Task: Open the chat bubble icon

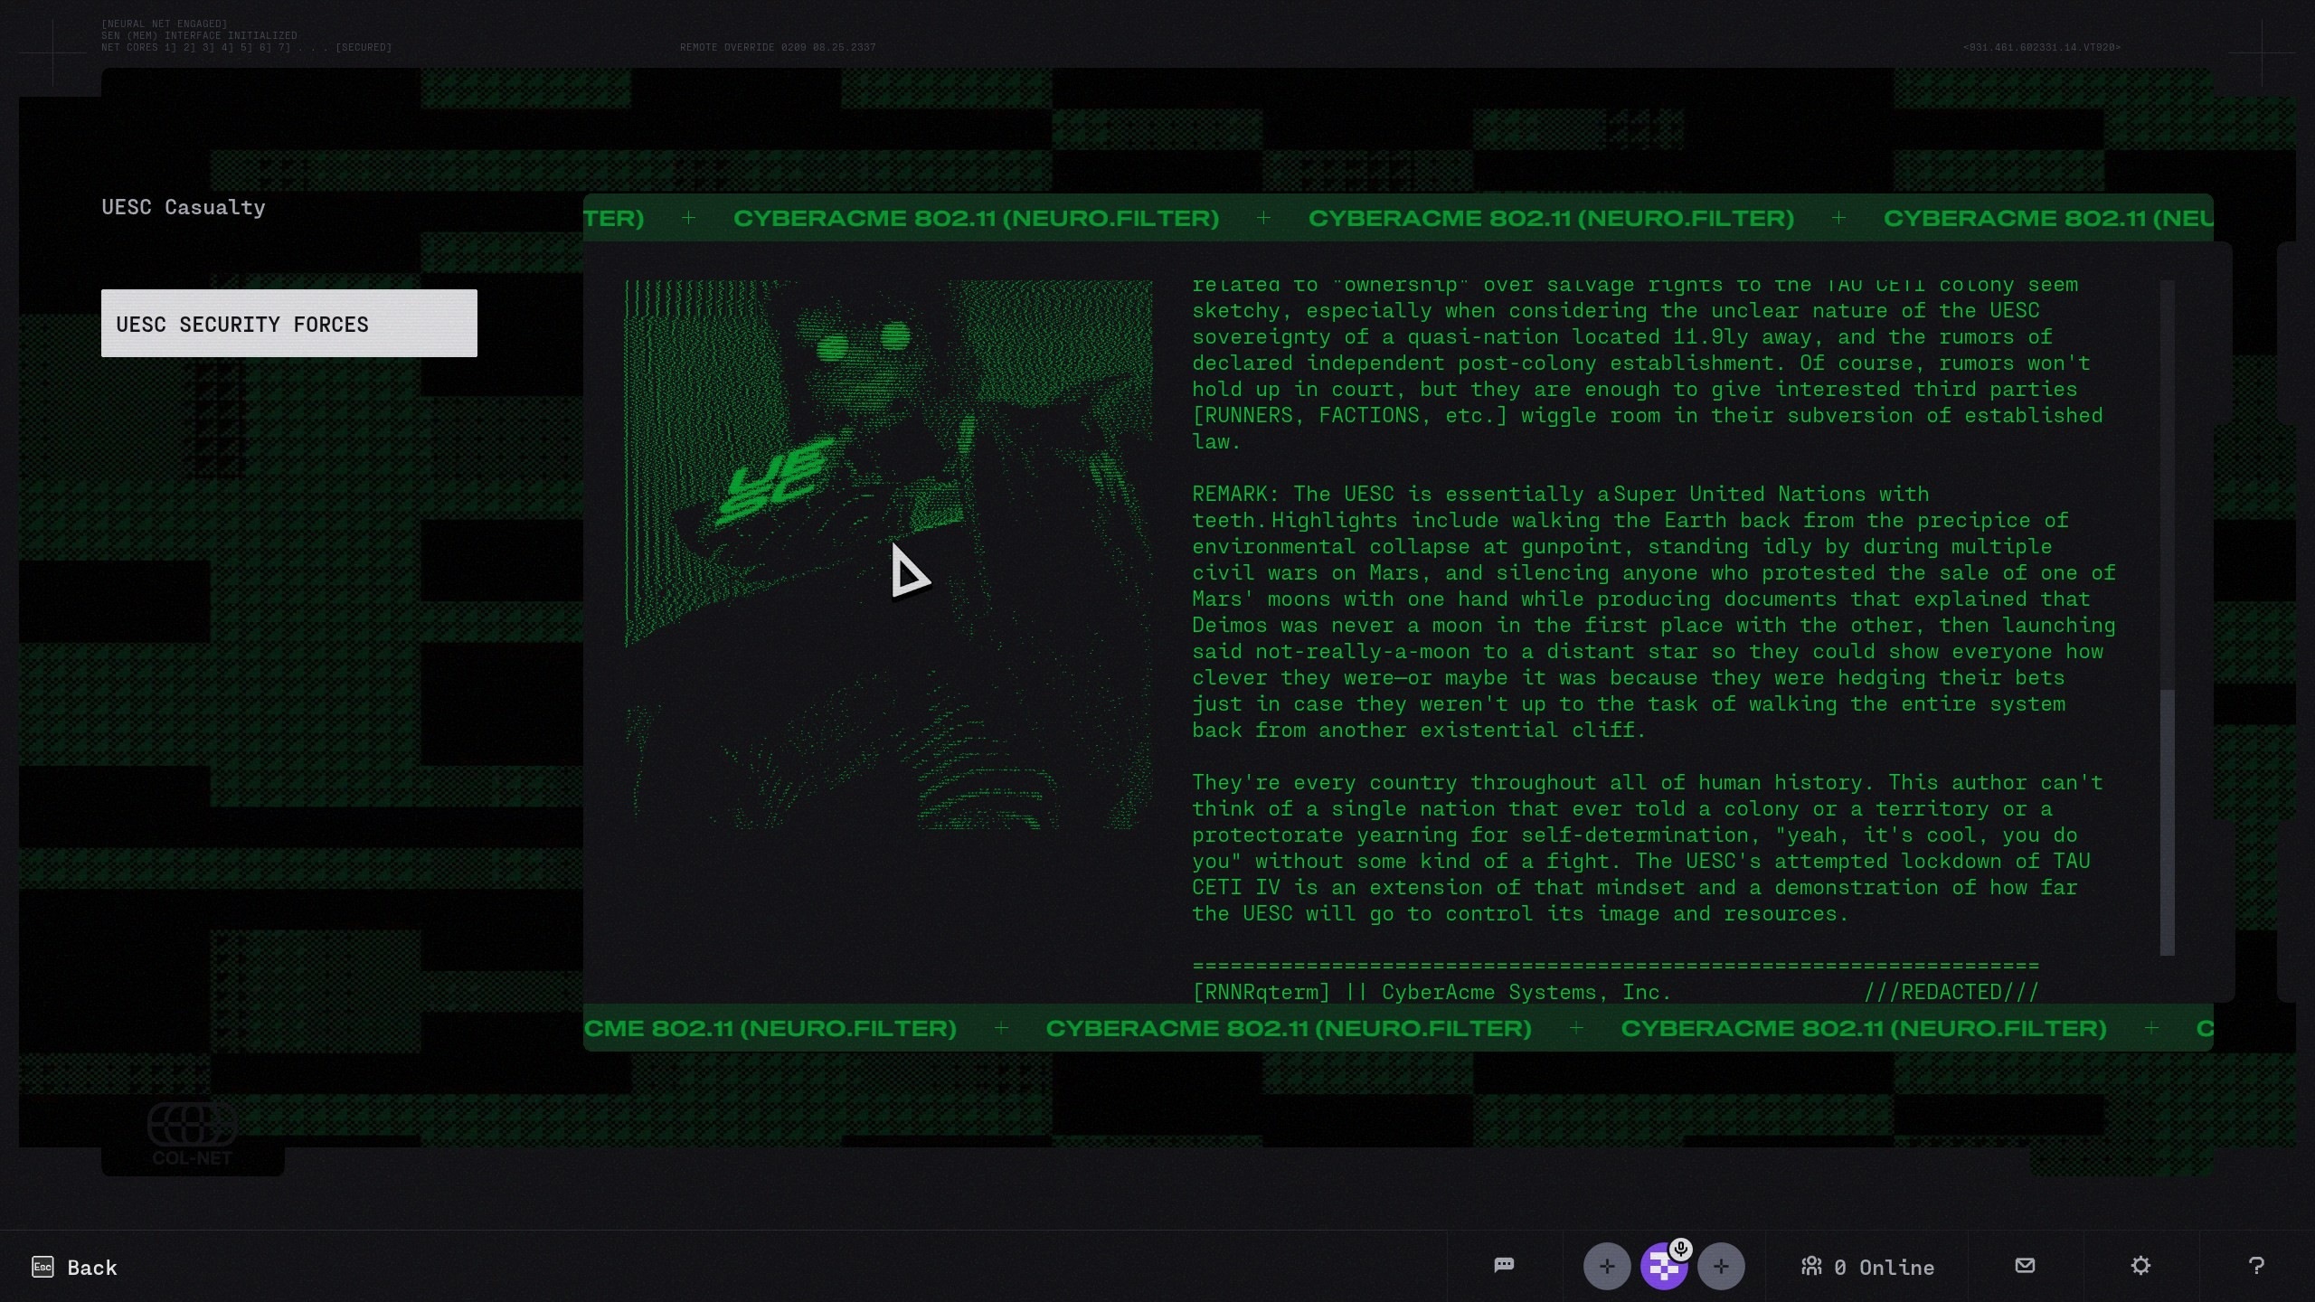Action: [x=1504, y=1265]
